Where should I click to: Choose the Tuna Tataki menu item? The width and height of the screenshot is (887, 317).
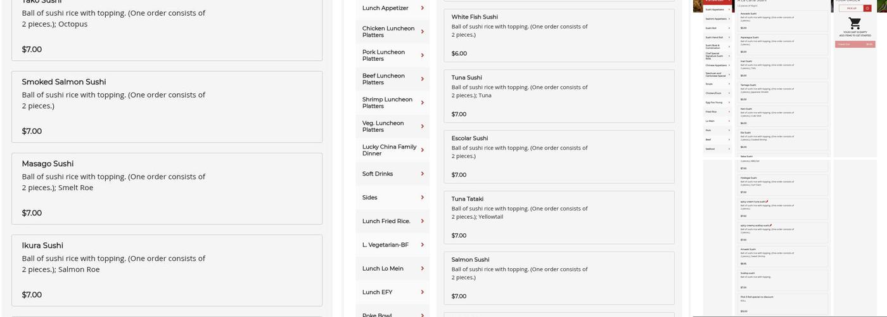559,217
